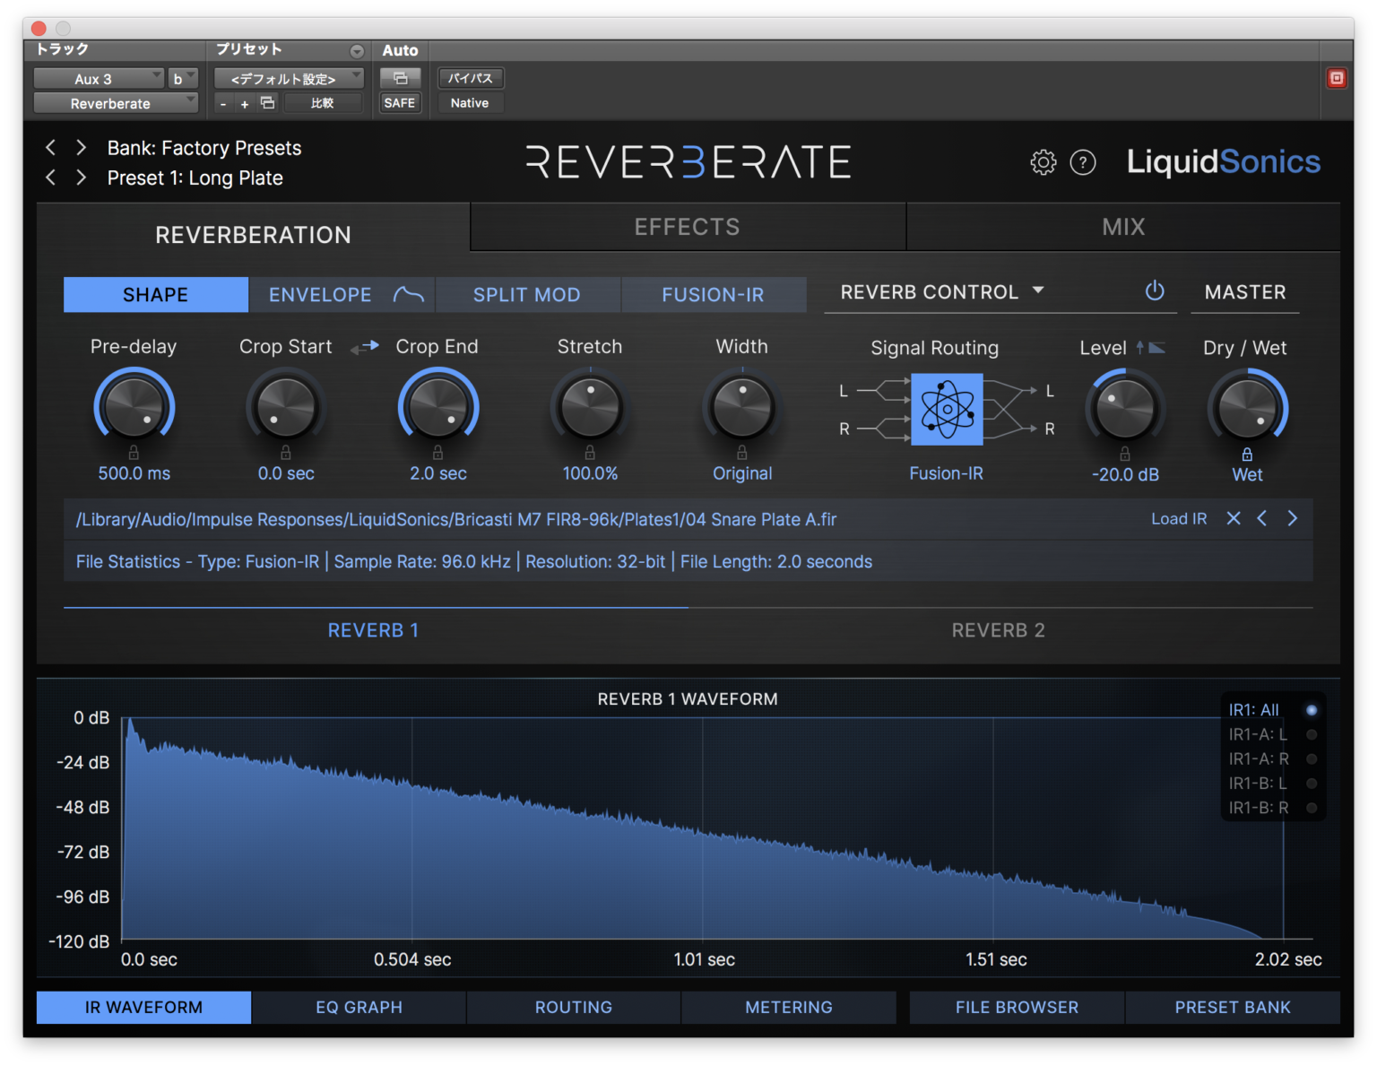The height and width of the screenshot is (1066, 1377).
Task: Enable the SAFE automation toggle
Action: 400,102
